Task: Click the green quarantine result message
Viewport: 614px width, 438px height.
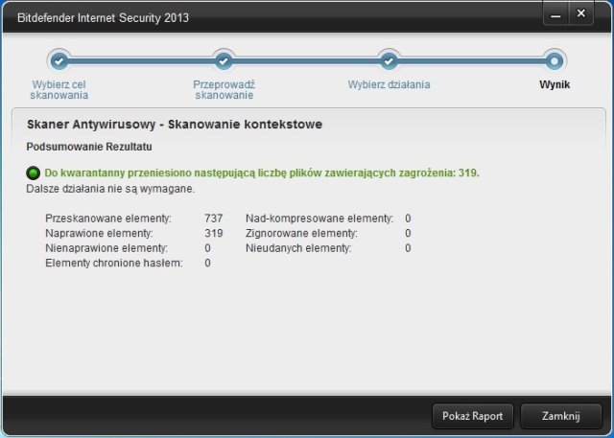Action: (262, 173)
